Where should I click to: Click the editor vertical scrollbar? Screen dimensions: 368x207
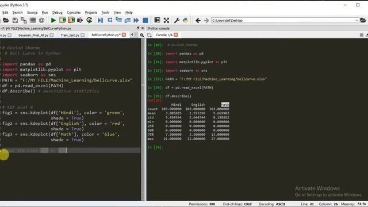pyautogui.click(x=143, y=120)
